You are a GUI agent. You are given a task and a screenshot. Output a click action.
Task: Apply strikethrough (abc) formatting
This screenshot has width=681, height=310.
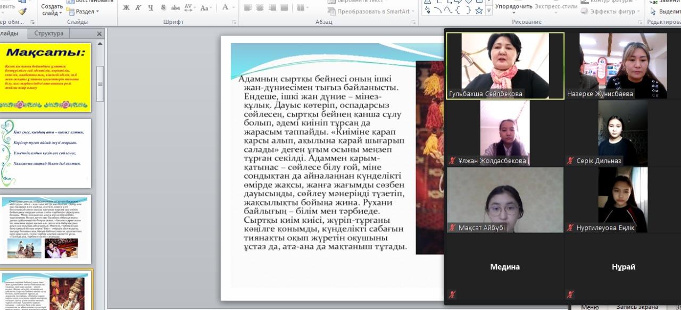point(175,8)
